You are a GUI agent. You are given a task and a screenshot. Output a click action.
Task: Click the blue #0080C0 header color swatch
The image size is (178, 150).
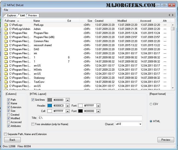click(x=50, y=106)
